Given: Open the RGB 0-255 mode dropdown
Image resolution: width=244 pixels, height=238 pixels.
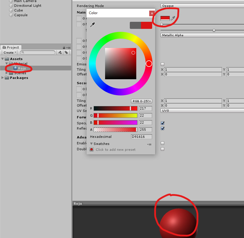Looking at the screenshot, I should [141, 101].
